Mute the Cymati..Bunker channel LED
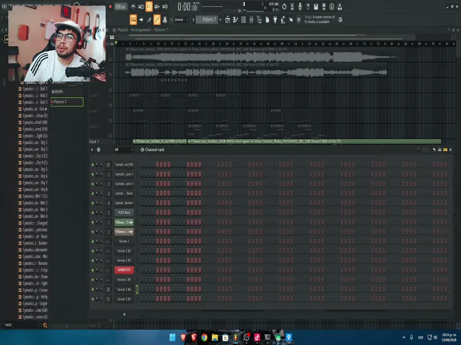Image resolution: width=461 pixels, height=345 pixels. pyautogui.click(x=93, y=203)
